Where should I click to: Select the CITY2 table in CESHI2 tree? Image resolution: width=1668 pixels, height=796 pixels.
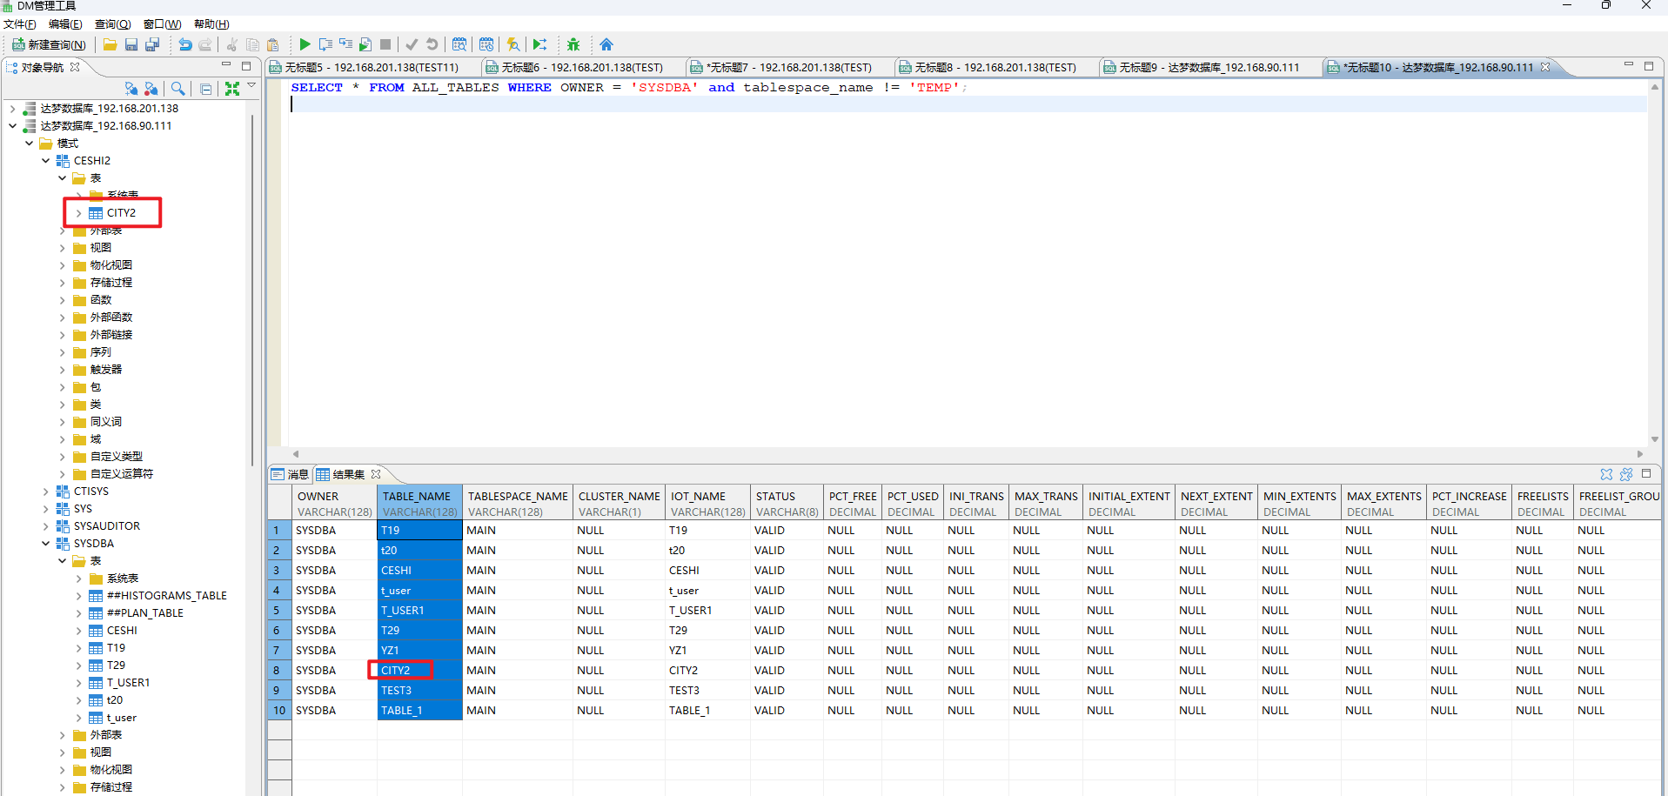(x=121, y=213)
